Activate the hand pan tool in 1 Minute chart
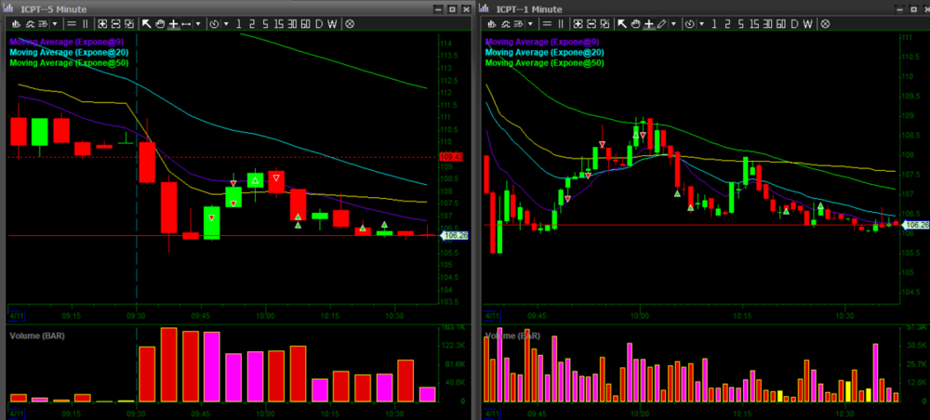The image size is (930, 420). [637, 23]
